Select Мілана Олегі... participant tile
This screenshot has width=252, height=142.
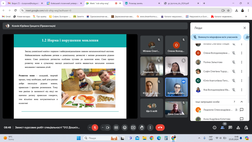click(x=151, y=45)
